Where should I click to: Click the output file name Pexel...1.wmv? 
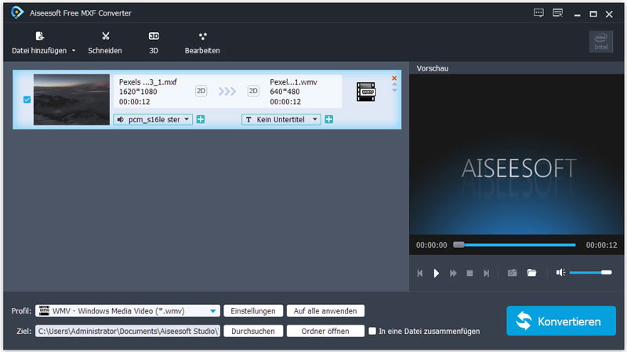[x=293, y=82]
